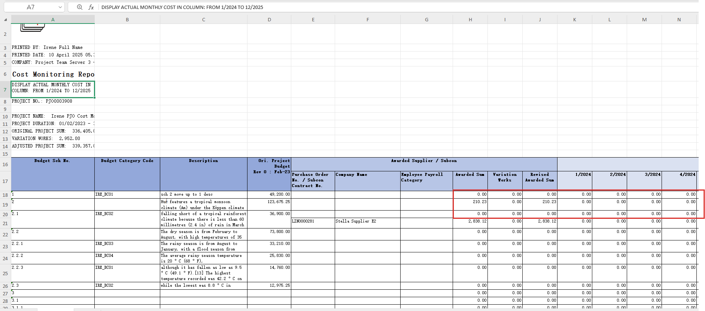Screen dimensions: 705x311
Task: Click the '1/2024' month header
Action: pos(575,181)
